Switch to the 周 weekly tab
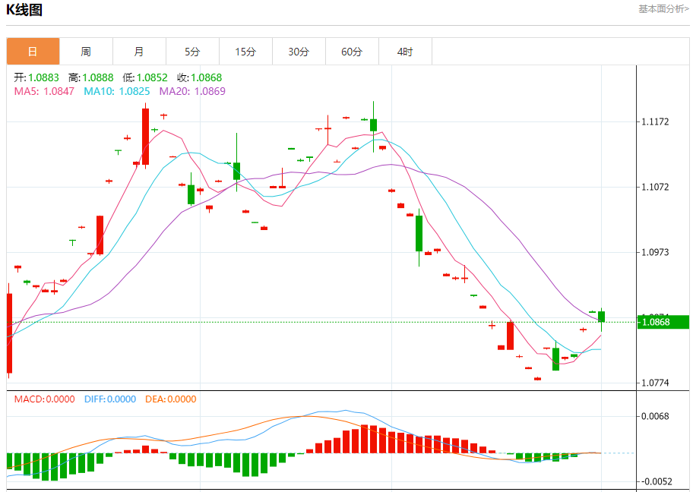The width and height of the screenshot is (693, 492). (86, 52)
